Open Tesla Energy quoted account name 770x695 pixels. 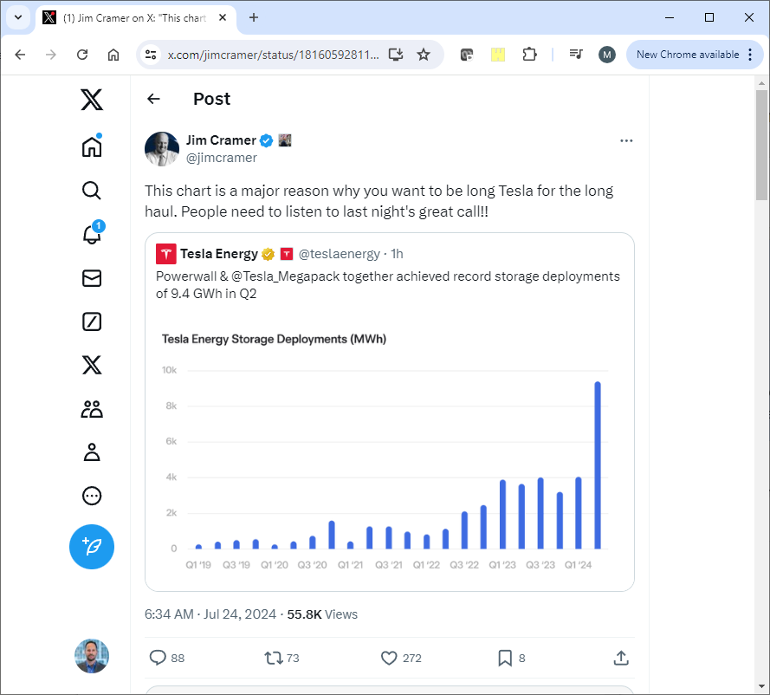[x=218, y=254]
